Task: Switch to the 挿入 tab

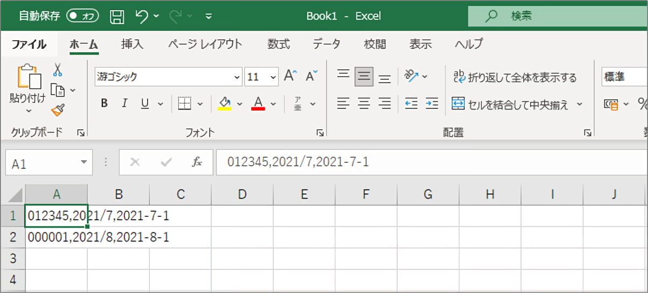Action: (132, 44)
